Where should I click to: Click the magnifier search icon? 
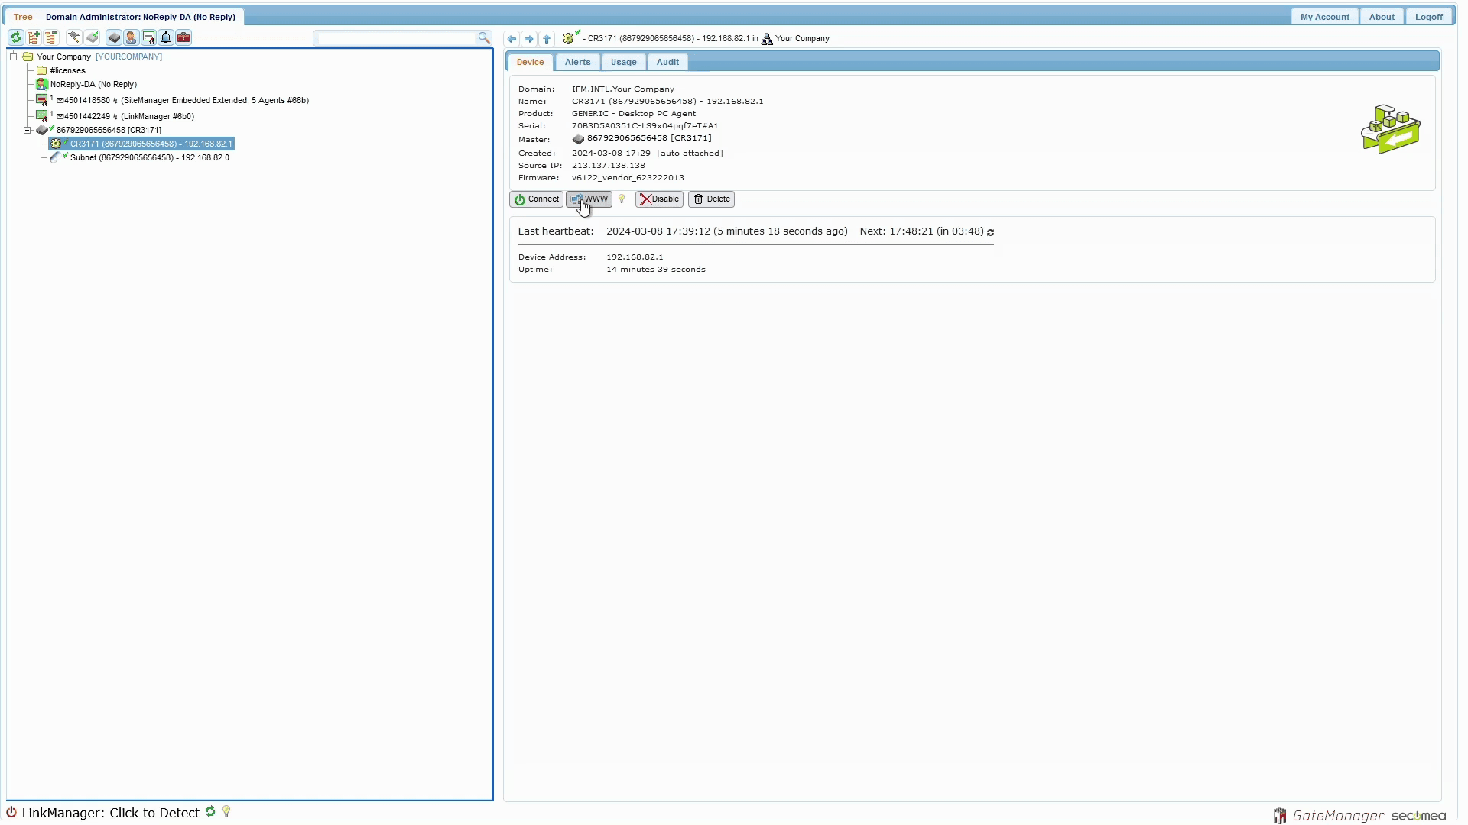click(484, 37)
